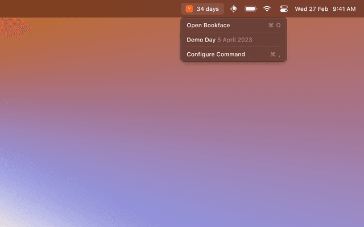The height and width of the screenshot is (227, 364).
Task: Choose the Demo Day menu item
Action: 201,40
